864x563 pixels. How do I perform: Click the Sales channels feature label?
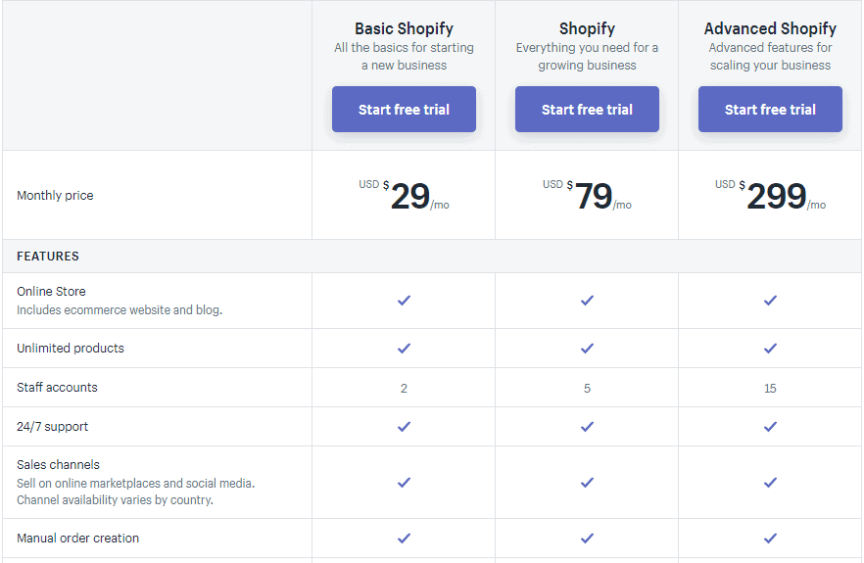click(58, 465)
